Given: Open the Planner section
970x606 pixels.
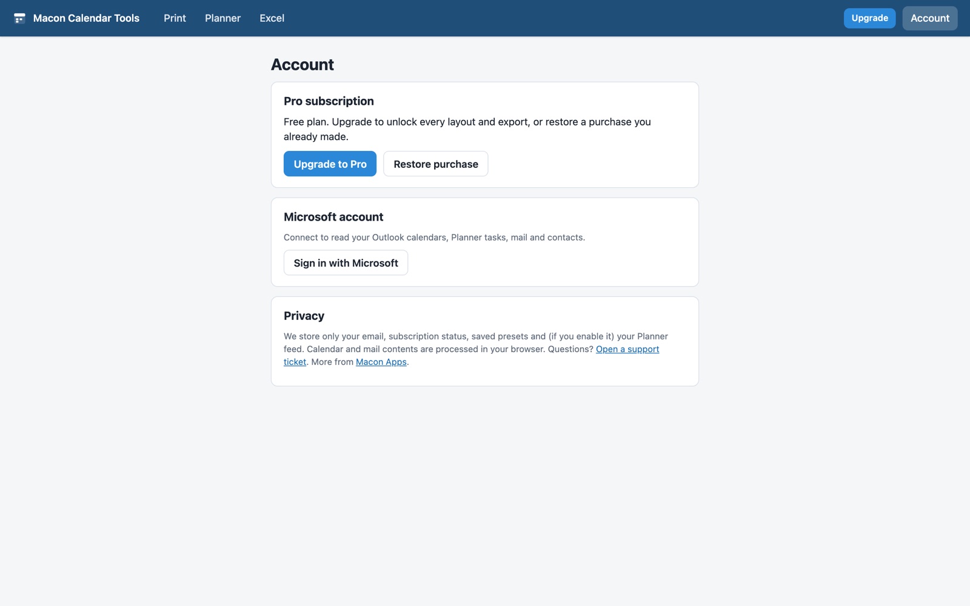Looking at the screenshot, I should [222, 18].
